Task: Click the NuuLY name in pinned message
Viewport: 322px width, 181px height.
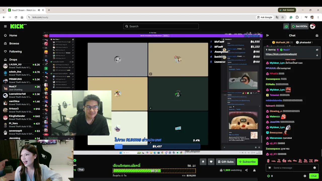Action: tap(286, 50)
